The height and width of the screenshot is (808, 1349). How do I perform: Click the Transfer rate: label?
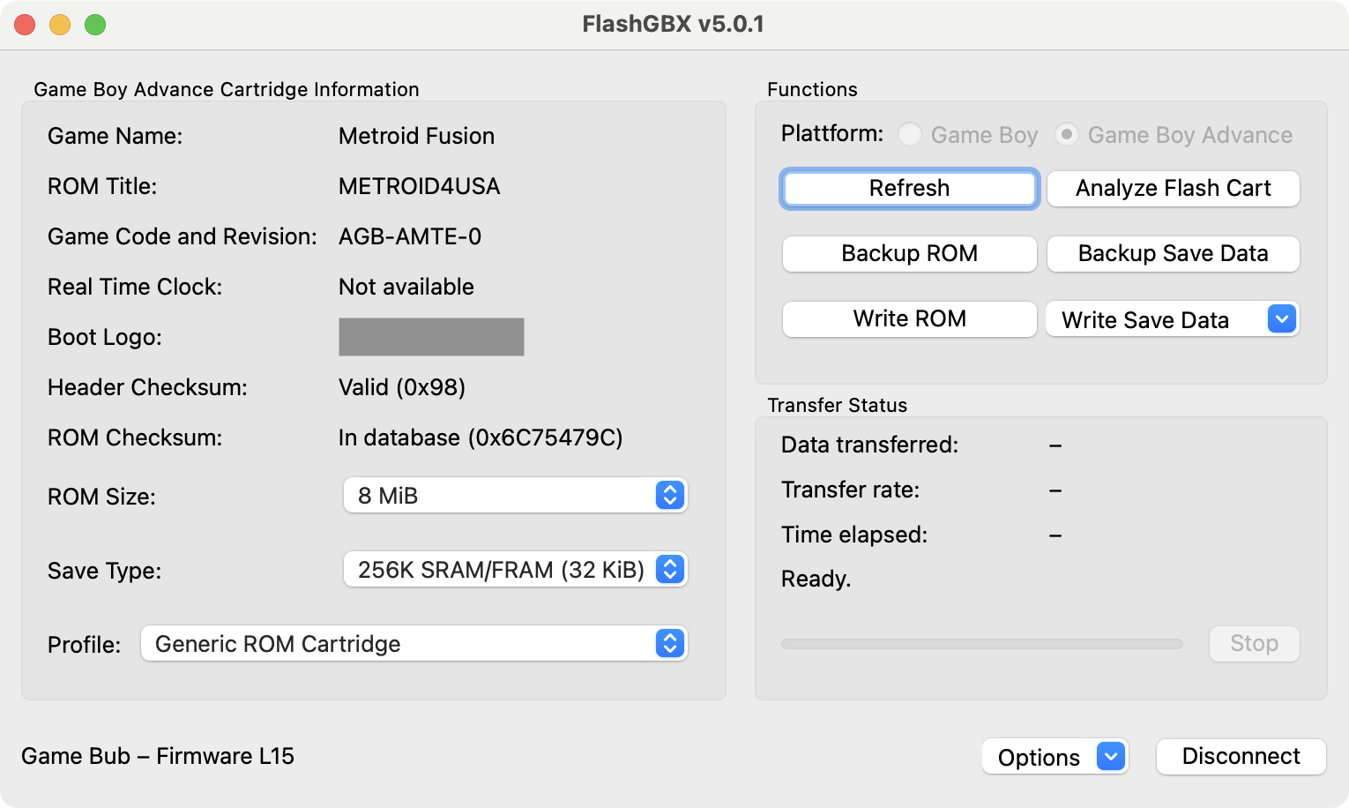[x=850, y=490]
